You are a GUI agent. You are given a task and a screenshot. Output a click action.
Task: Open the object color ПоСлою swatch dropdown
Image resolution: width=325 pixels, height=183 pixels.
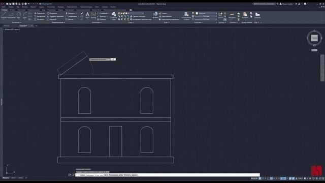pos(206,13)
